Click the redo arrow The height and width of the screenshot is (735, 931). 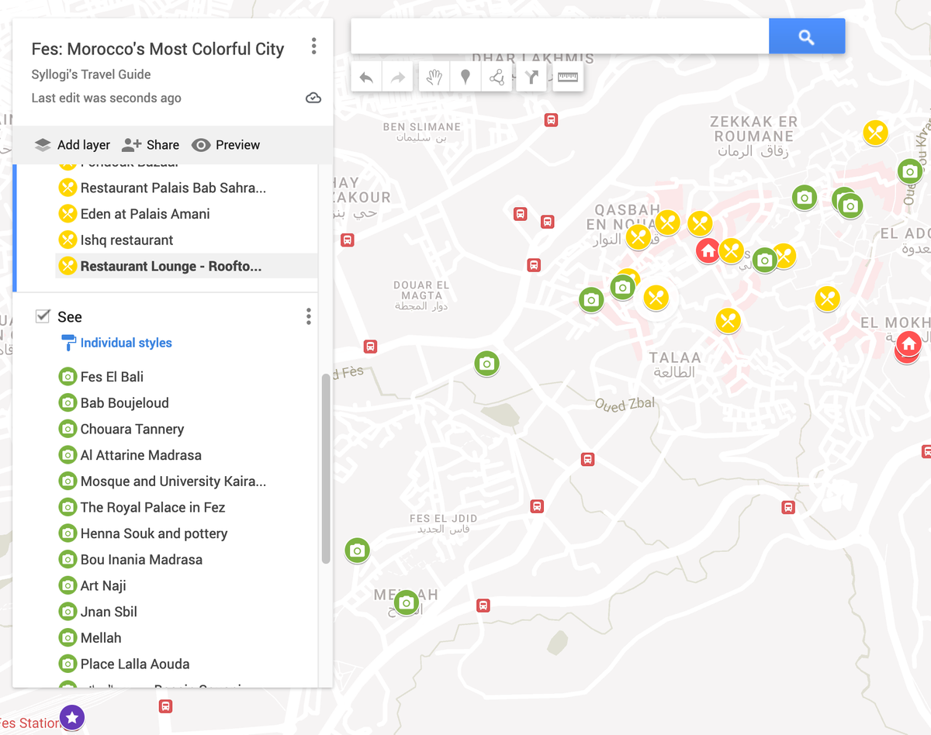coord(396,76)
